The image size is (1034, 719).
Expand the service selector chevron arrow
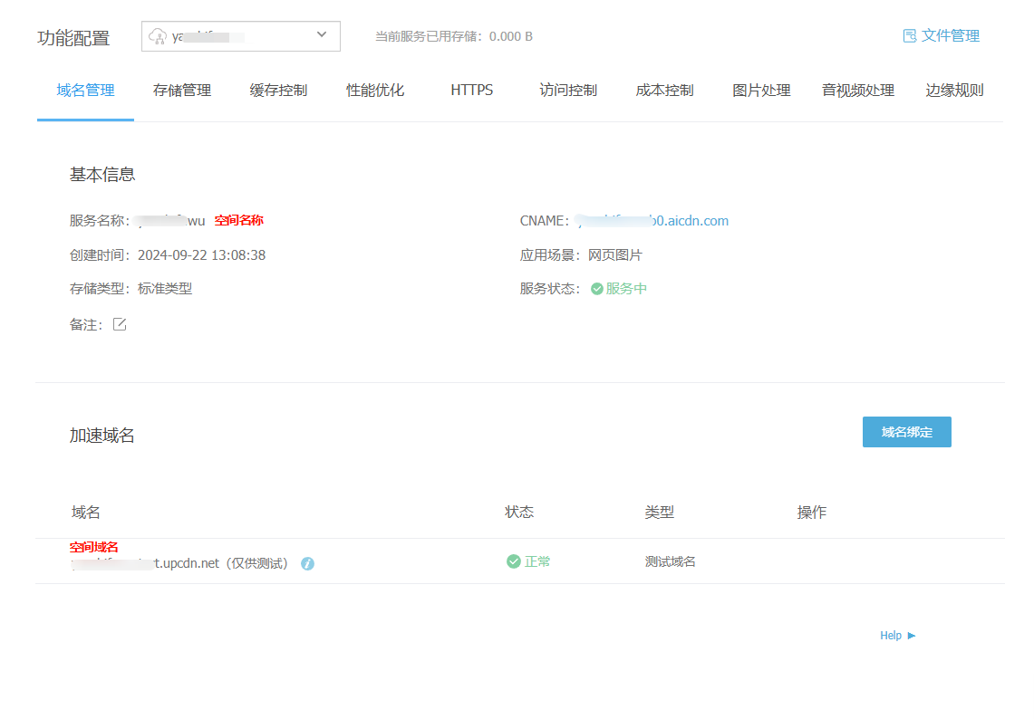tap(322, 35)
